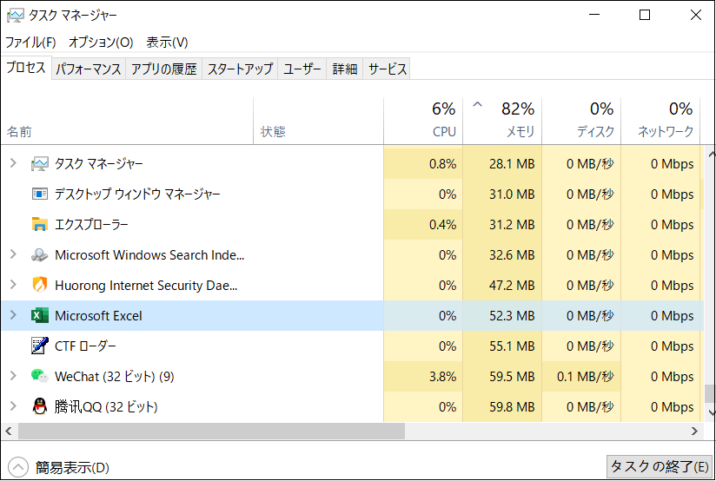
Task: Click the WeChat process icon
Action: pos(40,377)
